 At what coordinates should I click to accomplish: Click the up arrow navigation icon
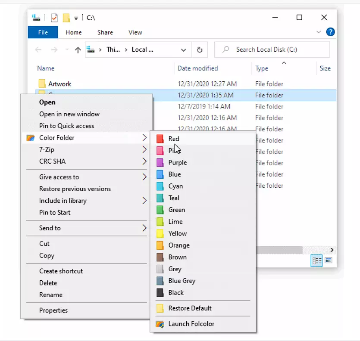78,50
